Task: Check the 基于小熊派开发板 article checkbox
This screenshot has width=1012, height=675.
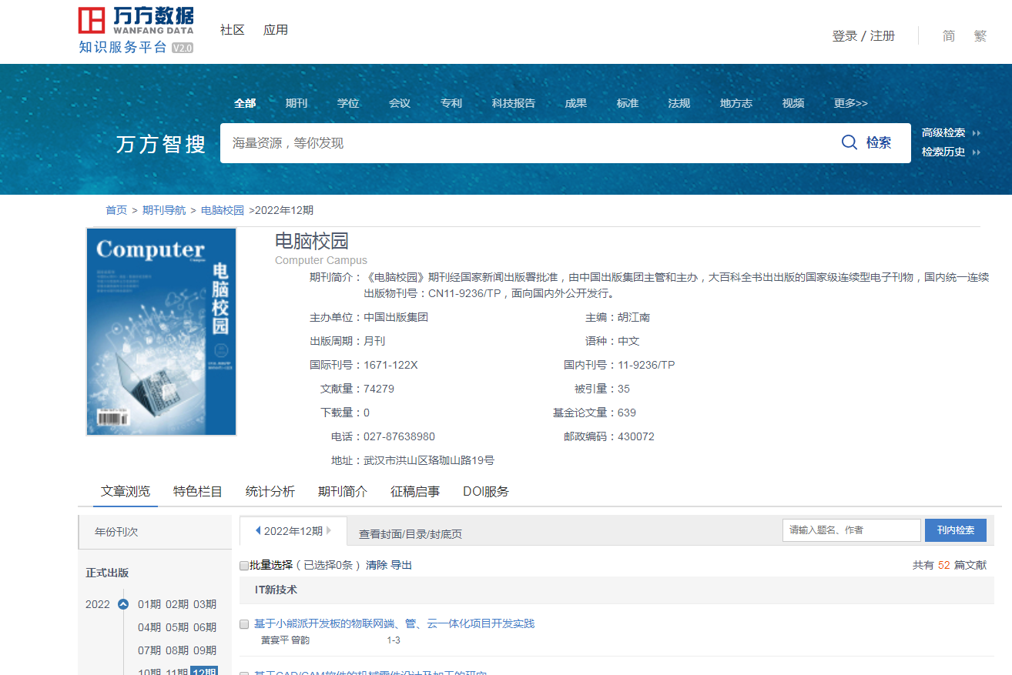Action: coord(244,624)
